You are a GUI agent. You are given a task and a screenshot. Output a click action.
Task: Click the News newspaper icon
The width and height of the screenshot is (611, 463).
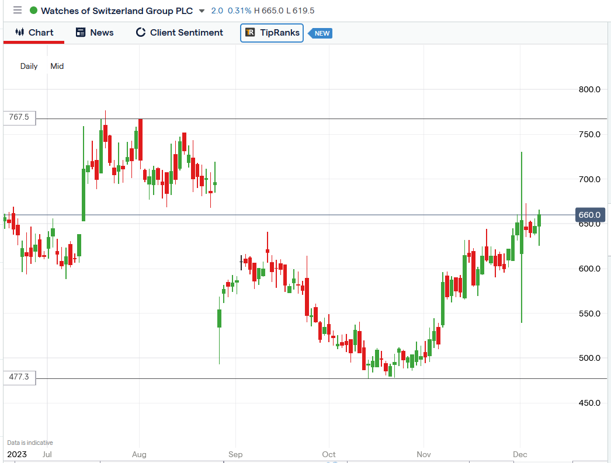click(x=81, y=32)
